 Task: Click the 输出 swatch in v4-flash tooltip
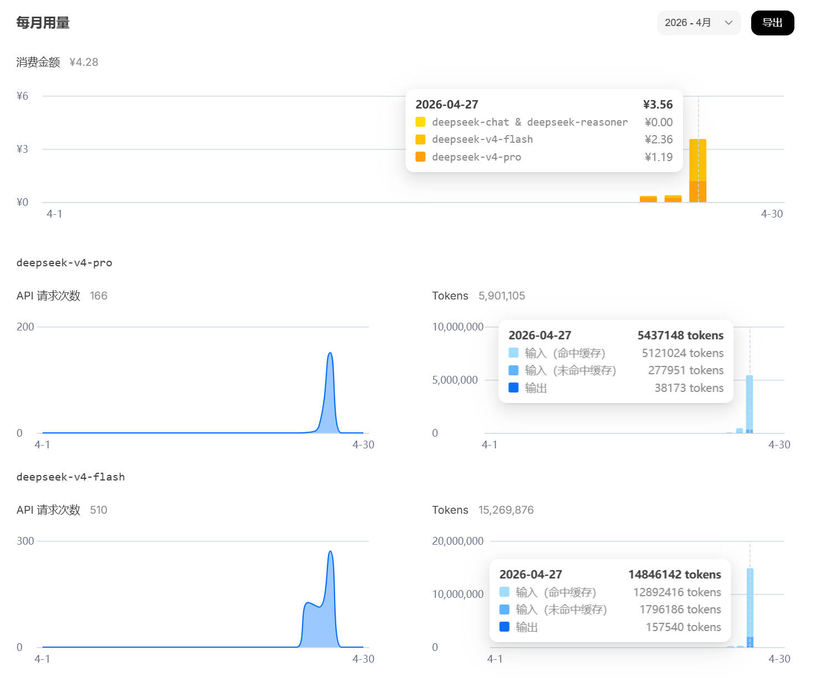point(505,627)
